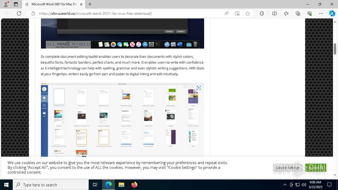Click the address bar URL
This screenshot has height=190, width=338.
(x=95, y=13)
